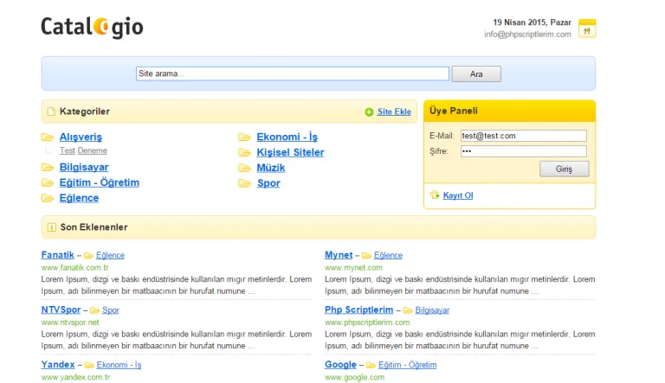Open the NTVSpor site link
This screenshot has width=665, height=383.
pos(61,310)
